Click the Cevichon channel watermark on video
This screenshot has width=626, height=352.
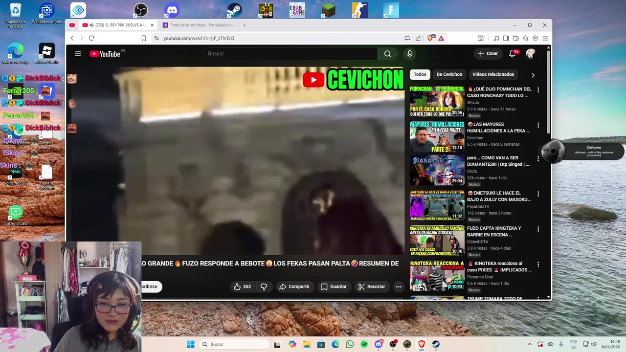tap(353, 80)
